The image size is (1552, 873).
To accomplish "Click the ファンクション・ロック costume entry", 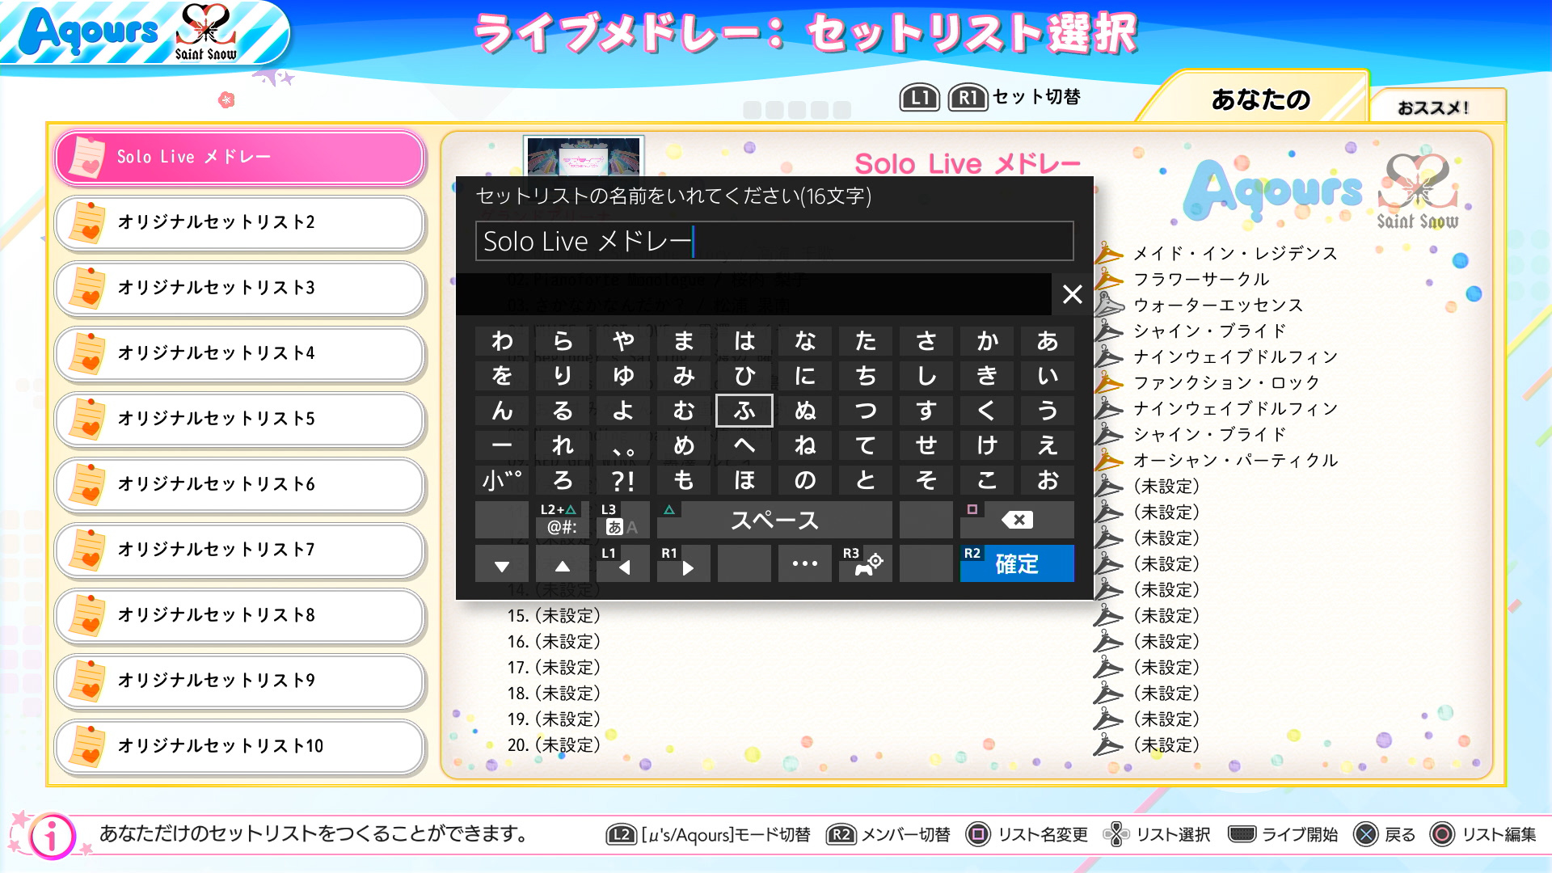I will tap(1226, 382).
